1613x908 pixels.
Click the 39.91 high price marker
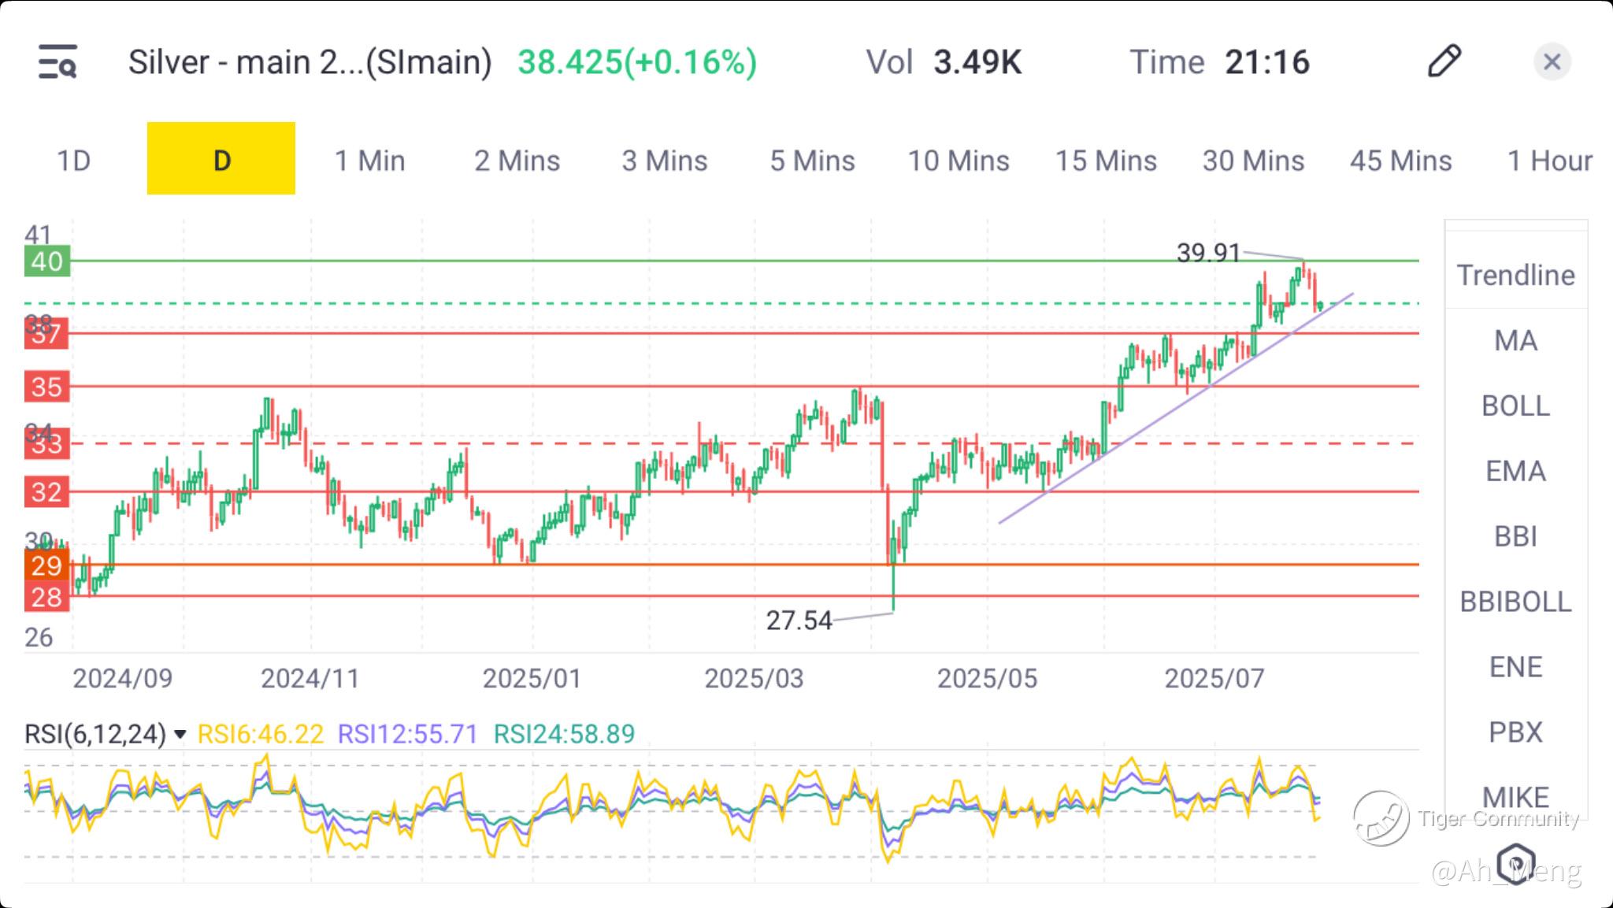pyautogui.click(x=1207, y=253)
